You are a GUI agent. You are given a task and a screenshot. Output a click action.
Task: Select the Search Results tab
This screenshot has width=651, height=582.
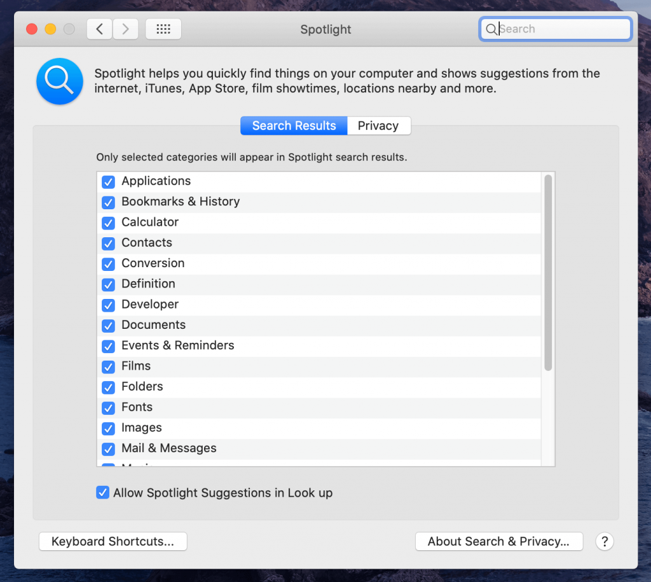coord(294,126)
